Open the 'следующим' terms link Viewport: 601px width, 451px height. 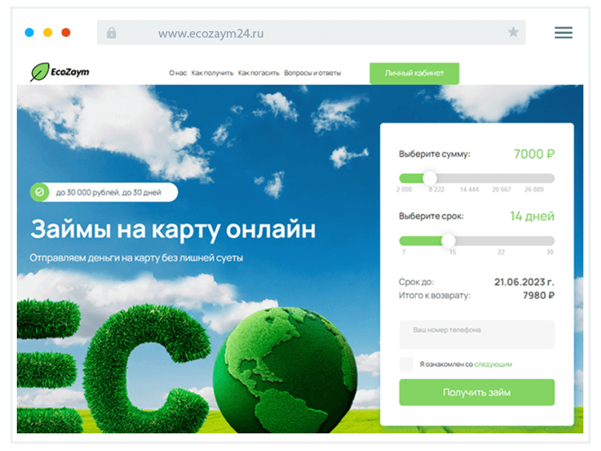point(493,364)
